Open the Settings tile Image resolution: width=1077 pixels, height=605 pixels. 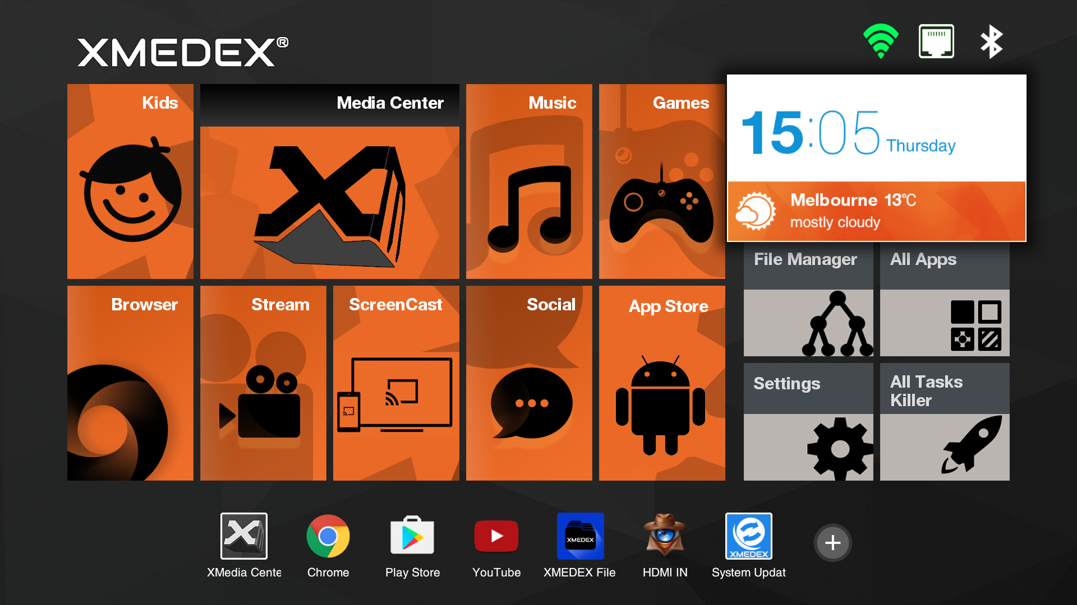coord(808,422)
